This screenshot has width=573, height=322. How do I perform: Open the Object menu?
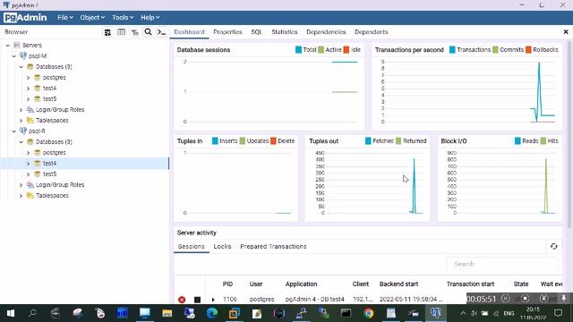(x=92, y=18)
